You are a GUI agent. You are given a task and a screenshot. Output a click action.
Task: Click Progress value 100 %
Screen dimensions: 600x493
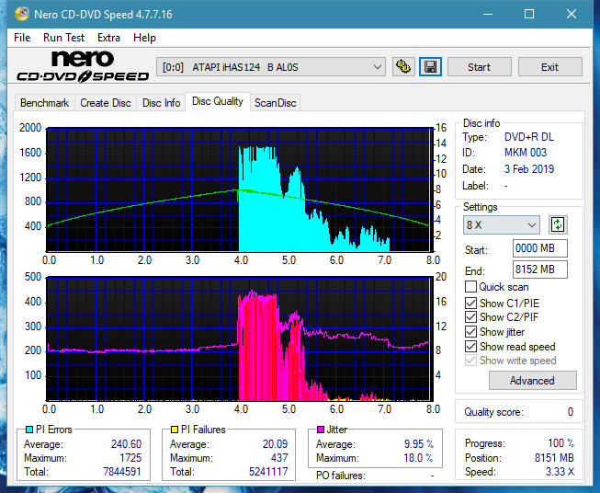[561, 443]
